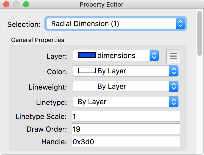The height and width of the screenshot is (155, 204).
Task: Click the blue arrows of Linetype combo box
Action: tap(173, 102)
